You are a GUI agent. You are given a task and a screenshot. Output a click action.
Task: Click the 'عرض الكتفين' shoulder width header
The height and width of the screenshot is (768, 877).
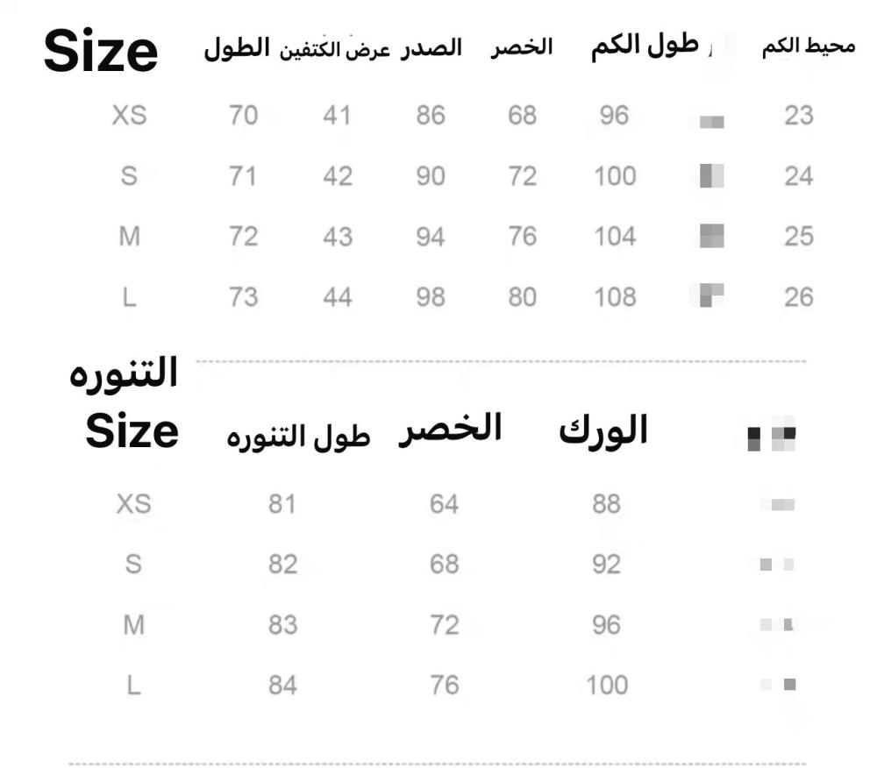334,51
